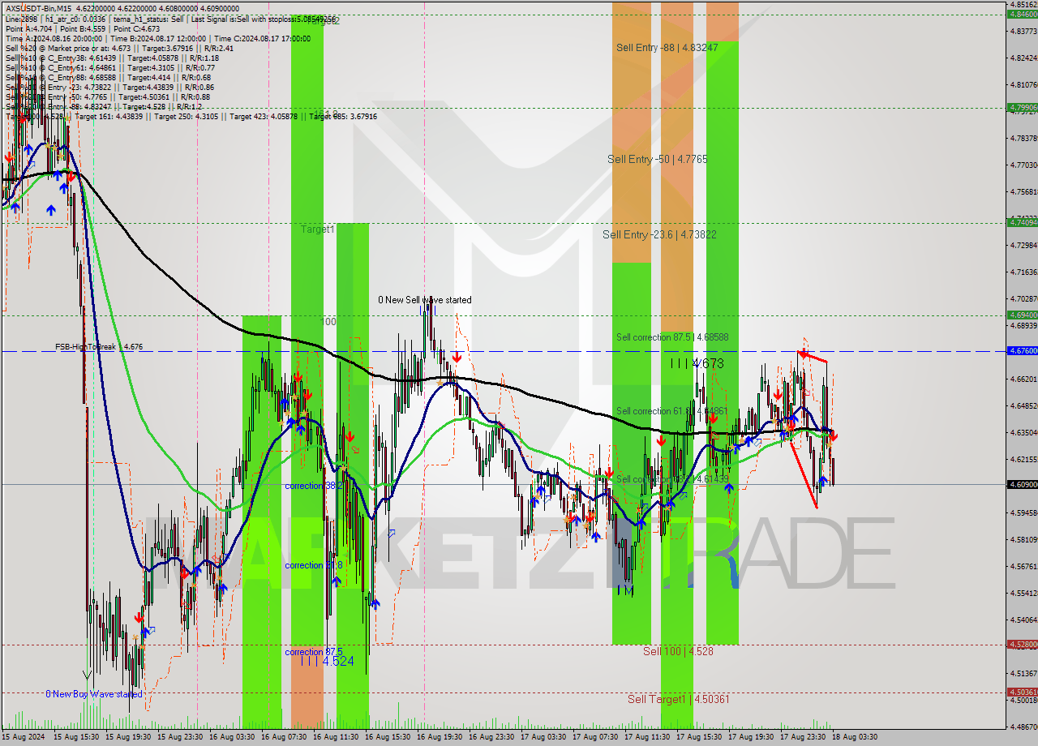Viewport: 1038px width, 746px height.
Task: Click the 4.82425 price axis value
Action: point(1023,58)
